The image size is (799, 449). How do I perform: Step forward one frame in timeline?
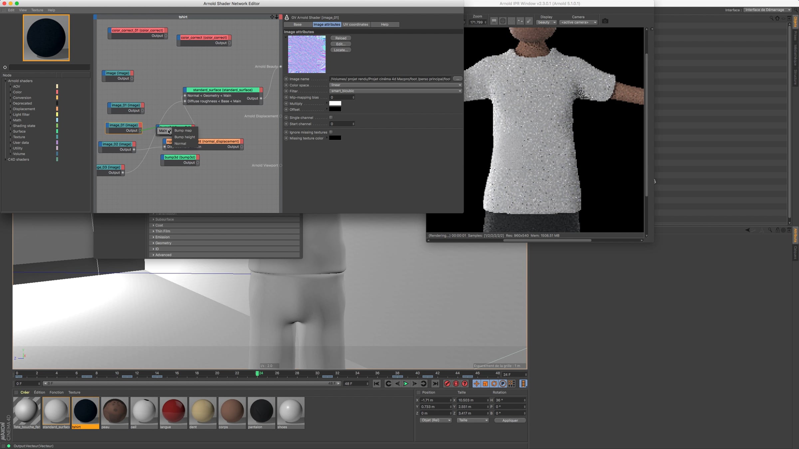point(414,383)
